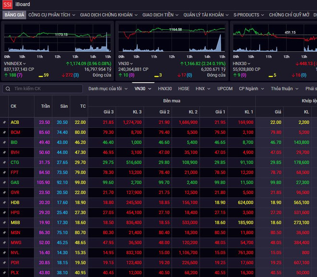Viewport: 317px width, 277px height.
Task: Pin the PDR stock row
Action: point(4,263)
